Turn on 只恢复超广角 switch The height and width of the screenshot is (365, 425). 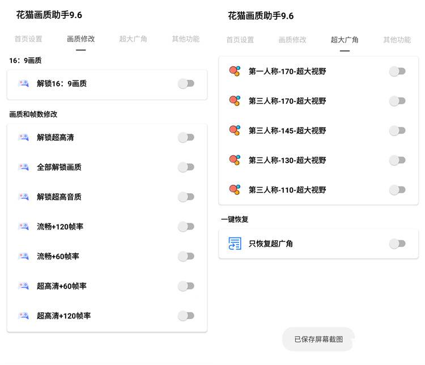pyautogui.click(x=397, y=244)
